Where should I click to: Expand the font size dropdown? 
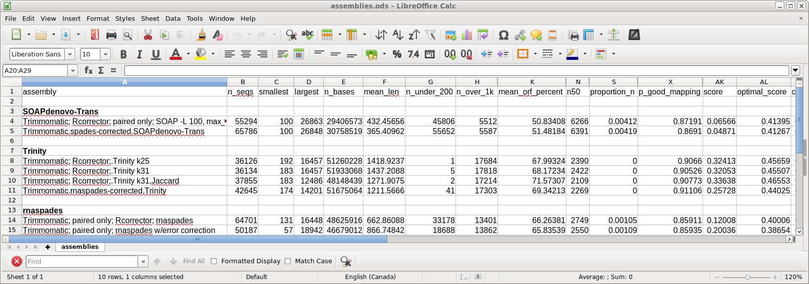105,54
